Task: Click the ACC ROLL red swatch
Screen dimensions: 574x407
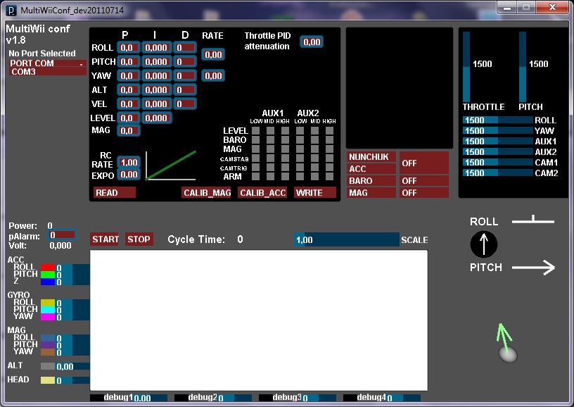Action: coord(48,268)
